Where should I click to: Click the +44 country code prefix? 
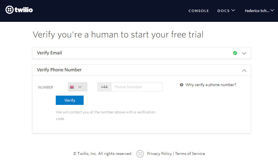tap(104, 87)
